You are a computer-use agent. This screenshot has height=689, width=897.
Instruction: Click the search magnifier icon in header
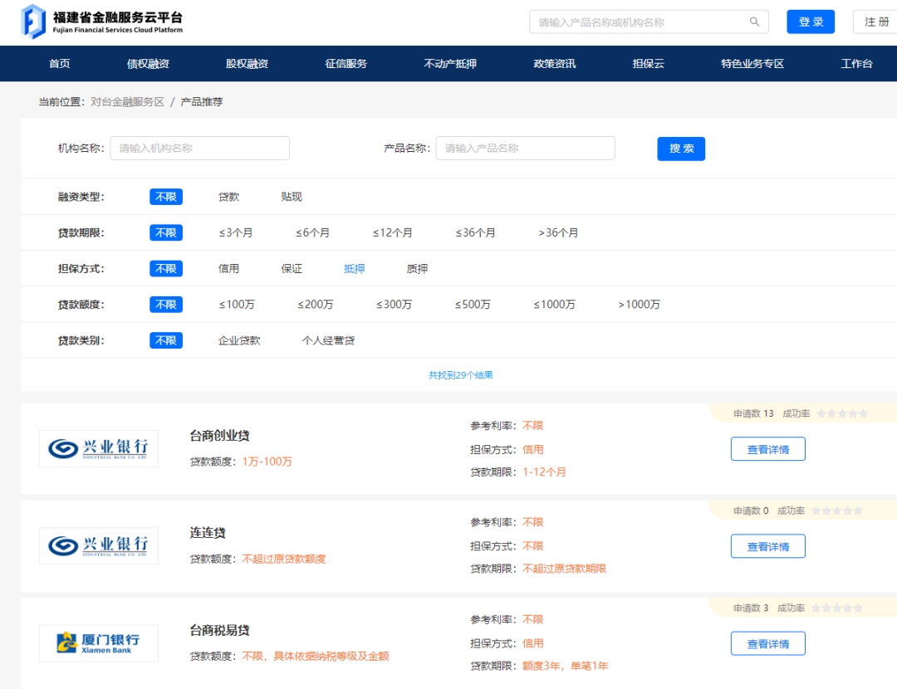(754, 22)
